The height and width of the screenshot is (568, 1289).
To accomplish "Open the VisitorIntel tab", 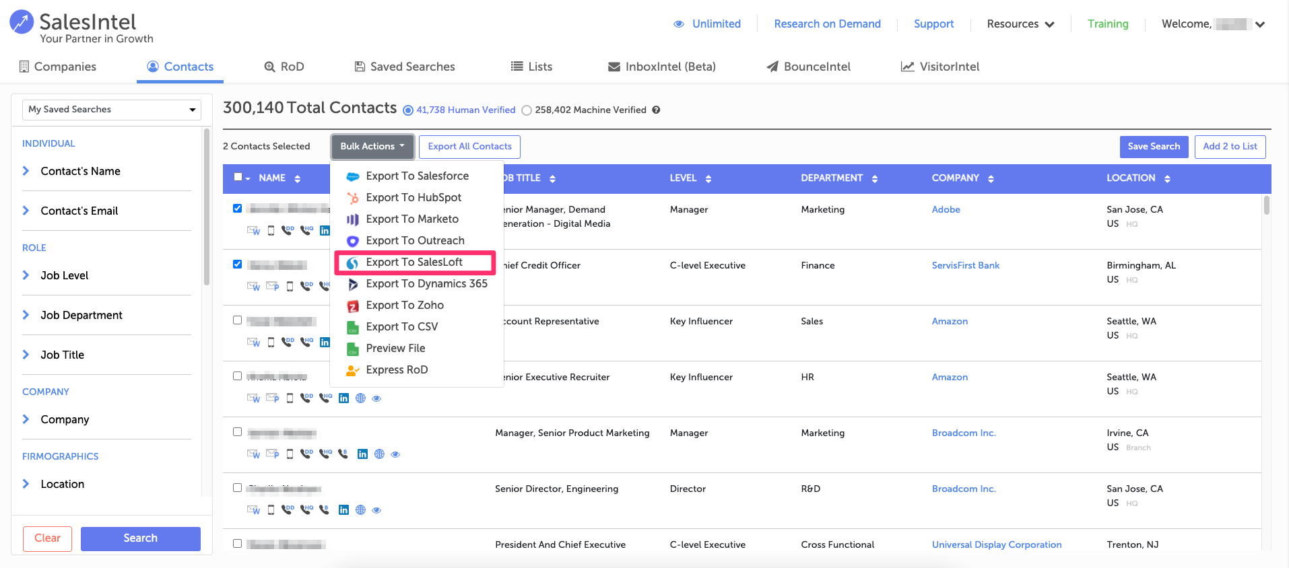I will [x=940, y=67].
